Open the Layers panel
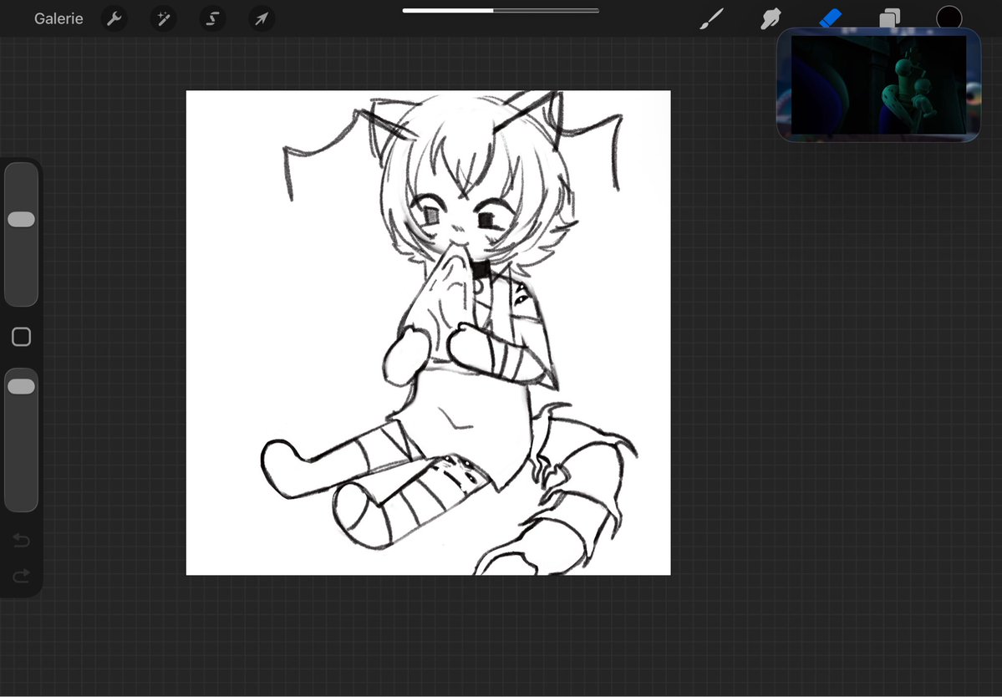 889,18
